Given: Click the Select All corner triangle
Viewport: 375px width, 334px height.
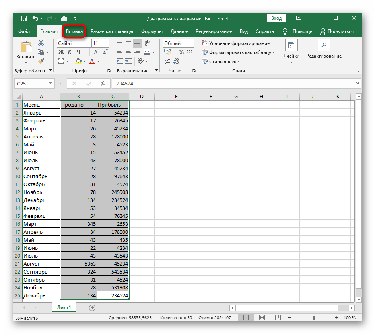Looking at the screenshot, I should click(18, 97).
